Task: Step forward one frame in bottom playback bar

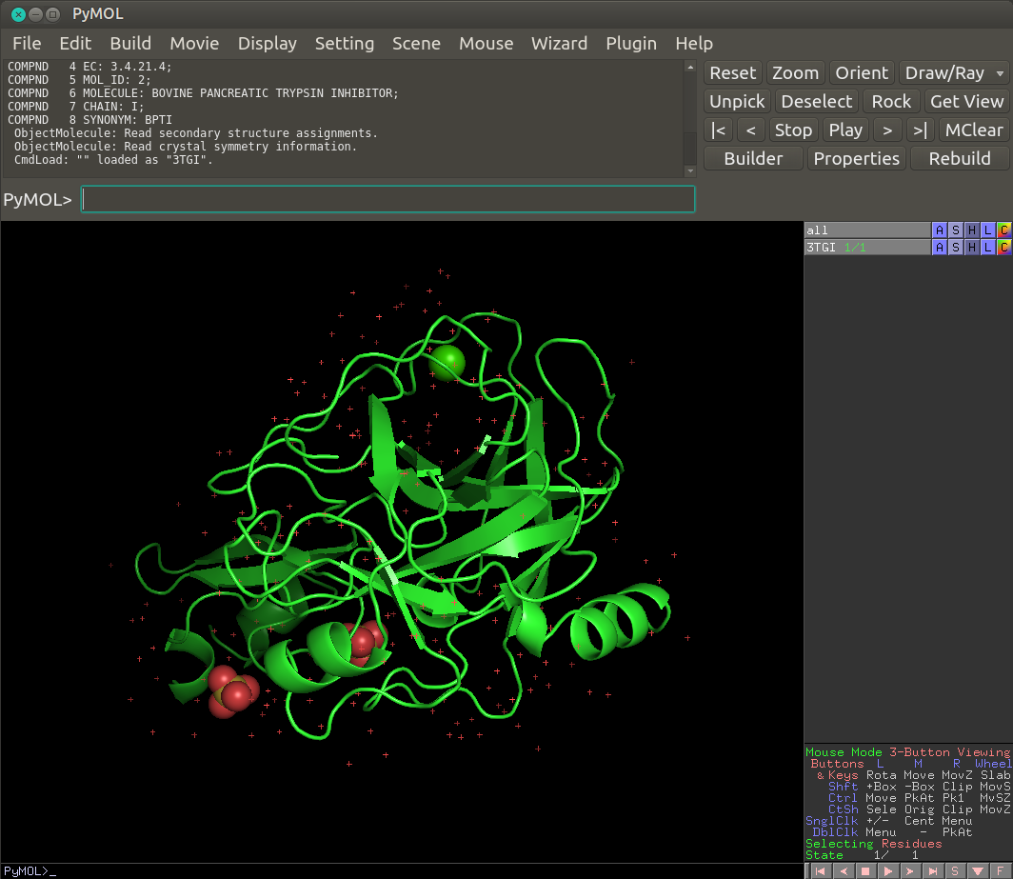Action: (909, 871)
